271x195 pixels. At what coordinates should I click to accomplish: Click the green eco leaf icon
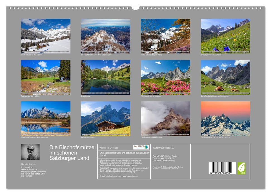pyautogui.click(x=241, y=168)
